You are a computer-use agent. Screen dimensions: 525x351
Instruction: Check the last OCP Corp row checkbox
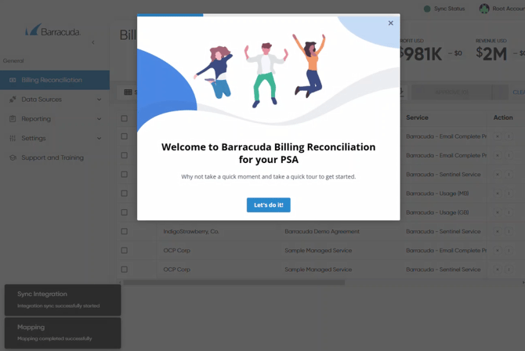(x=124, y=270)
